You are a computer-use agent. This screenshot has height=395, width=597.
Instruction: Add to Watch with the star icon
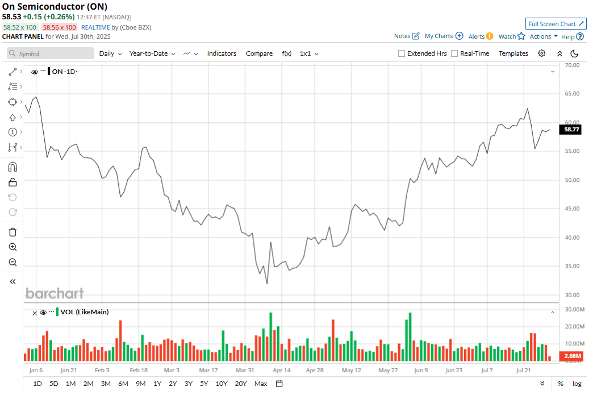coord(521,36)
